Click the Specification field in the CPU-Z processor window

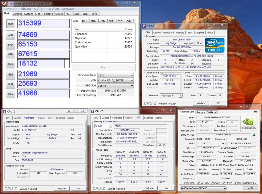coord(192,56)
